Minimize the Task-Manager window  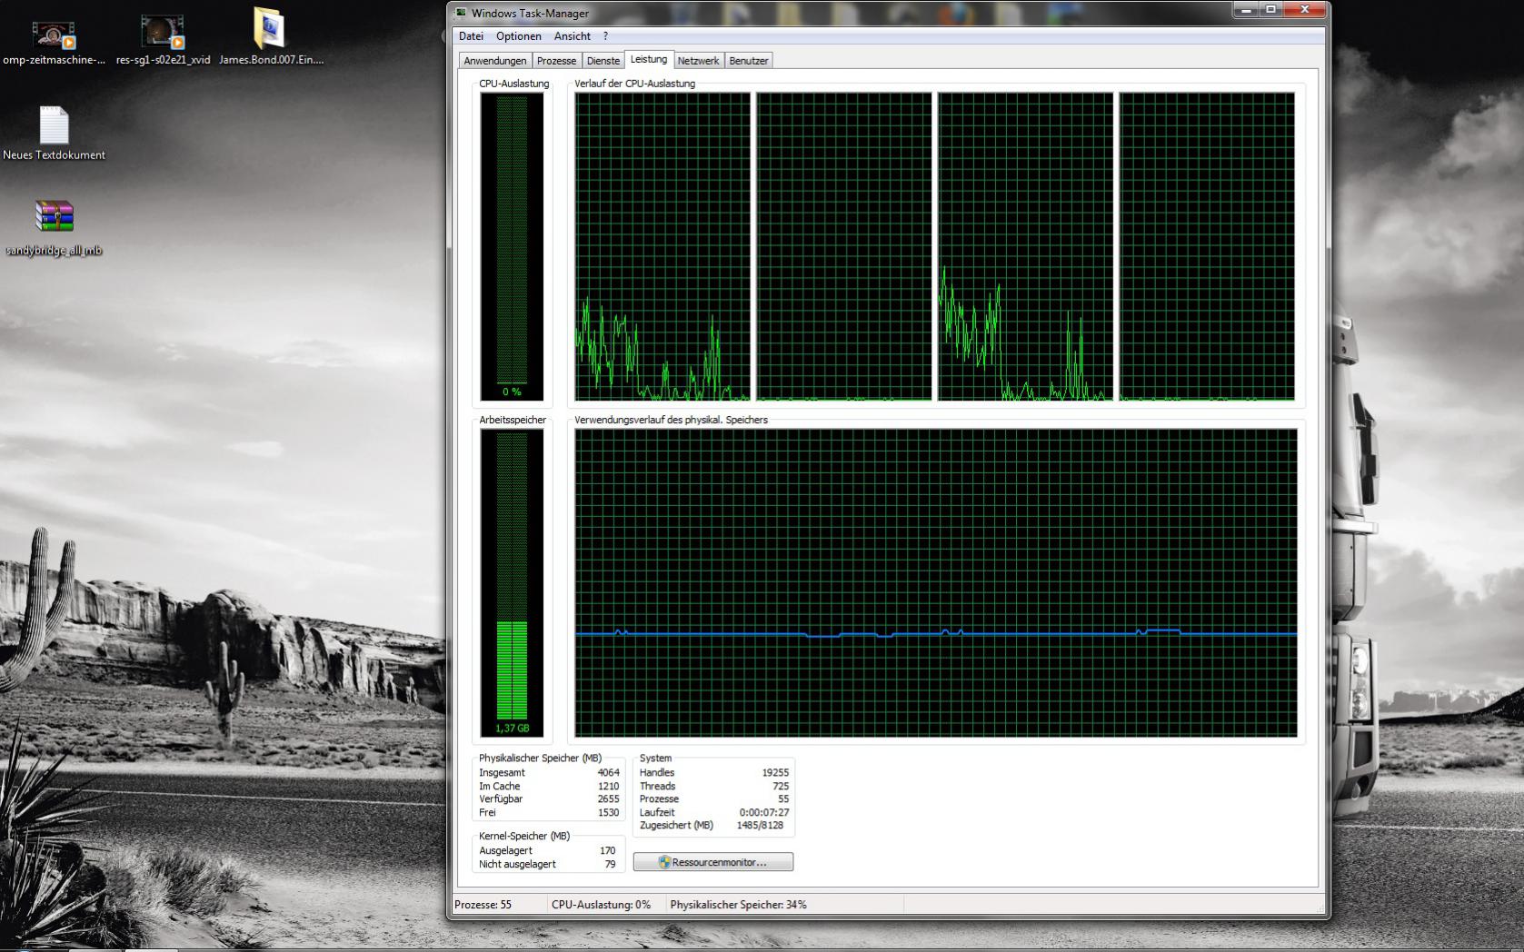pos(1245,10)
